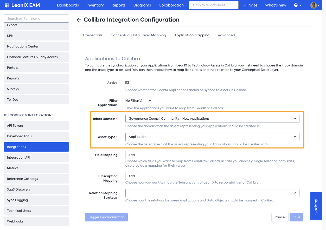Open SaaS Discovery in the sidebar
The image size is (326, 230).
[36, 190]
